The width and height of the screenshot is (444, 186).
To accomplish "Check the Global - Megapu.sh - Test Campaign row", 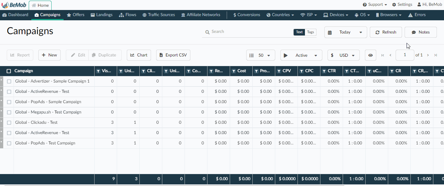I will (9, 112).
